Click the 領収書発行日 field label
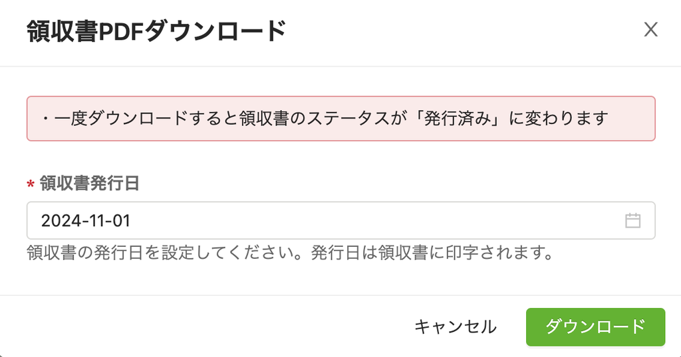 [x=90, y=183]
